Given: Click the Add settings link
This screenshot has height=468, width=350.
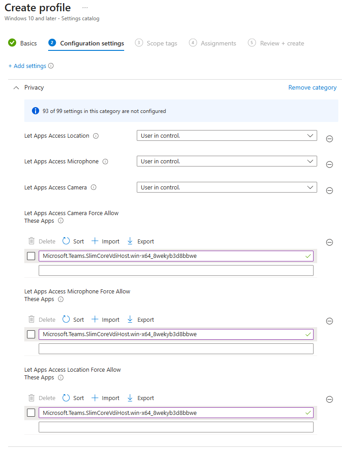Looking at the screenshot, I should tap(27, 66).
